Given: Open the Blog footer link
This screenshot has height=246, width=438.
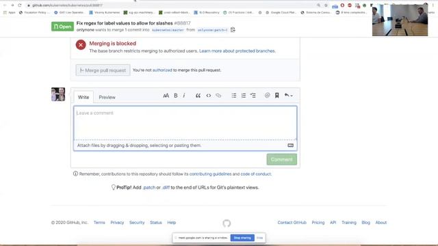Looking at the screenshot, I should 365,223.
